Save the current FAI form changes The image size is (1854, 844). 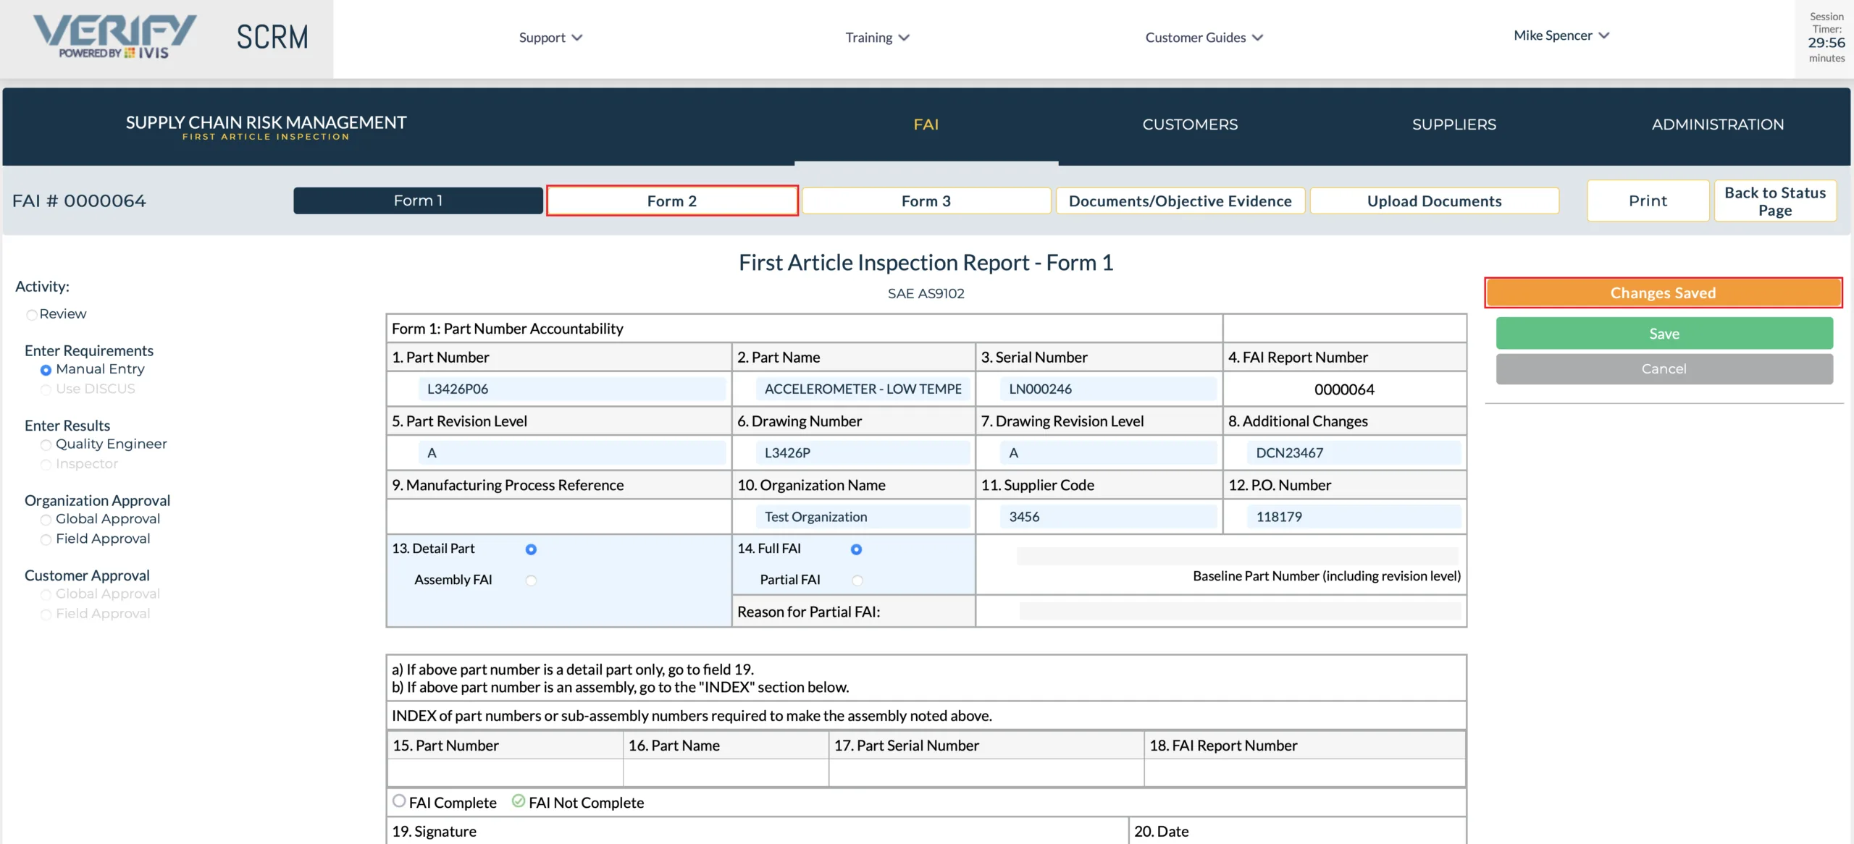(1664, 332)
